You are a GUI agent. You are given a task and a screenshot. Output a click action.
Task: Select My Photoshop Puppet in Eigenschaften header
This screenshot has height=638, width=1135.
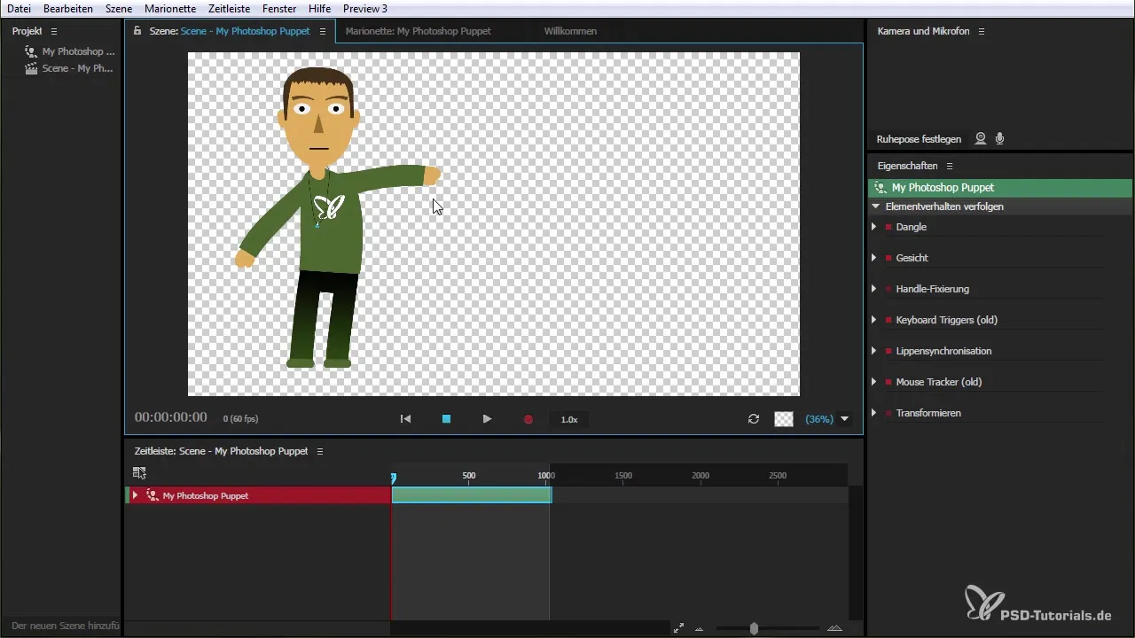click(x=943, y=188)
